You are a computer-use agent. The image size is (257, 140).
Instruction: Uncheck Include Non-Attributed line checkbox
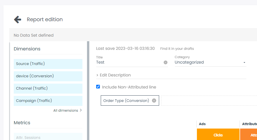coord(98,87)
